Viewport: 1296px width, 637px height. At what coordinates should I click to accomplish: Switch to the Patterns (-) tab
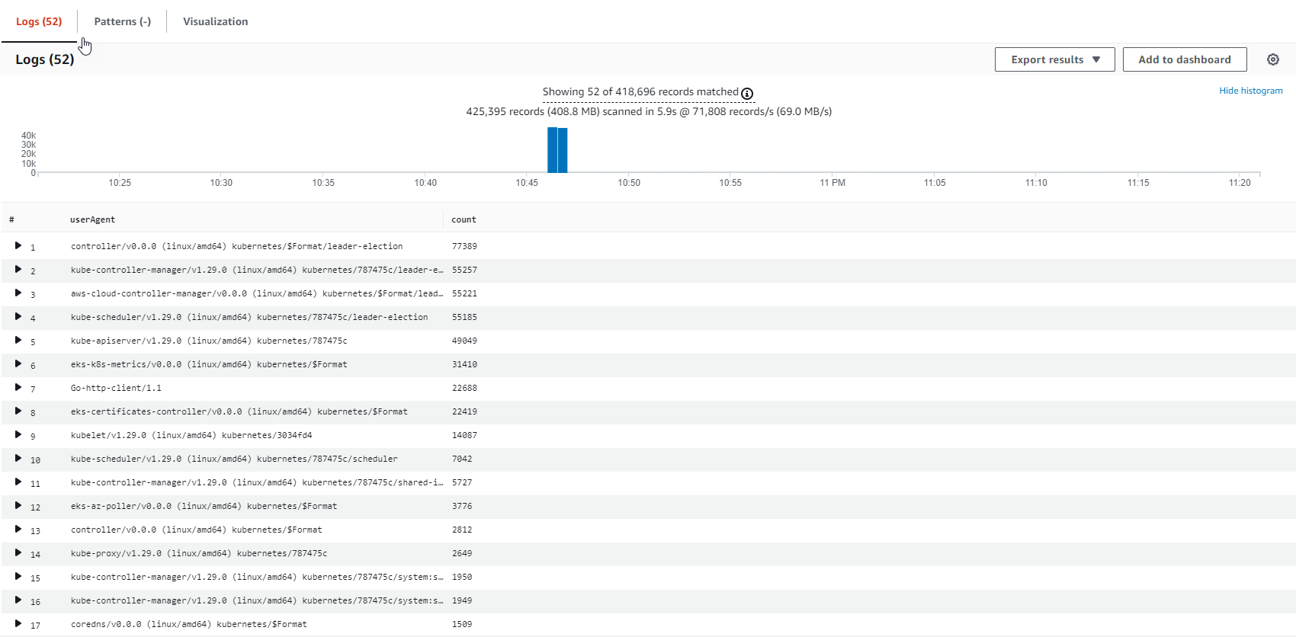pyautogui.click(x=123, y=21)
